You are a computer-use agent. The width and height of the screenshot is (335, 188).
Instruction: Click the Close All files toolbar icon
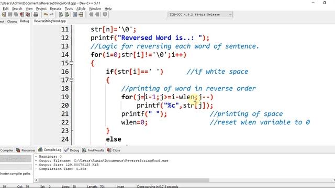point(28,15)
